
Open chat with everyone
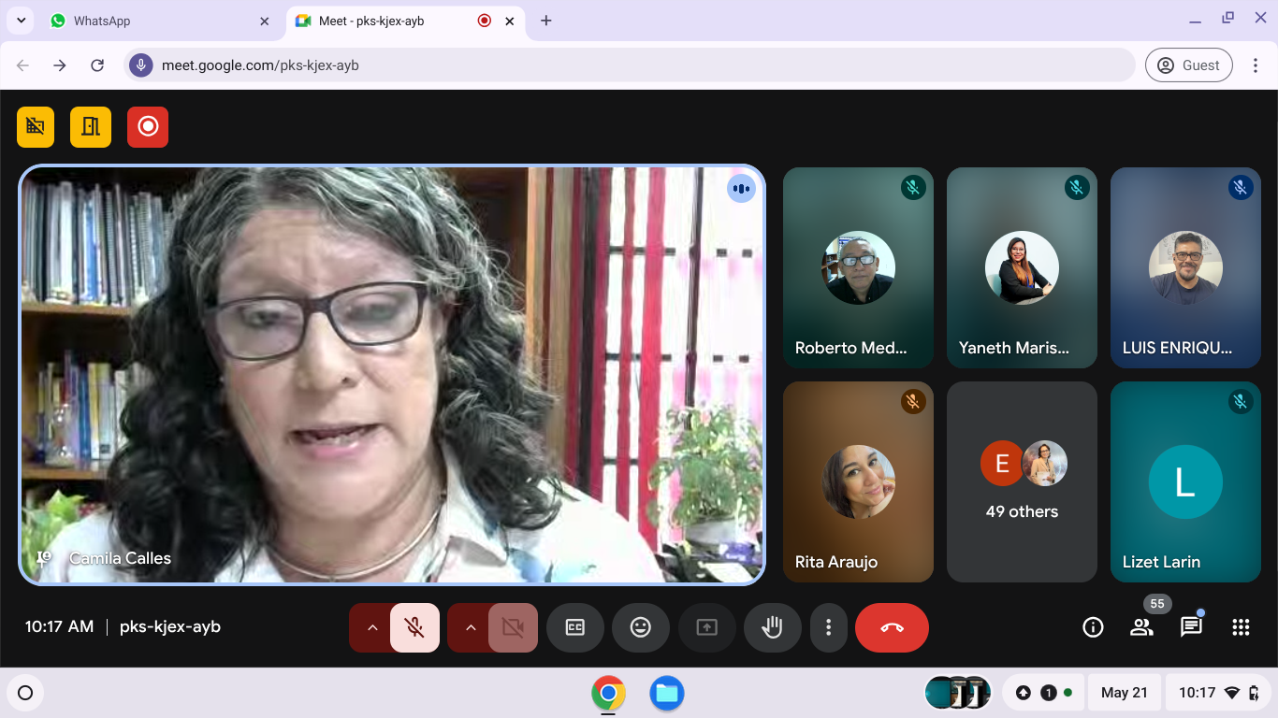(1191, 627)
